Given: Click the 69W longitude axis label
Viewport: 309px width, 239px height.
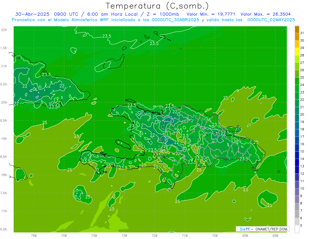Looking at the screenshot, I should coord(245,235).
